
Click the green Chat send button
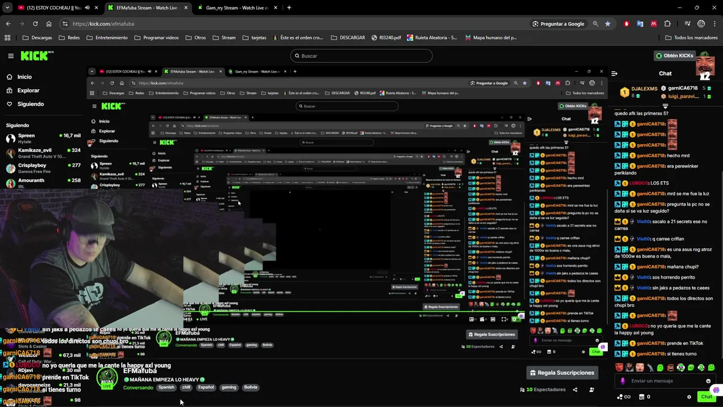coord(707,397)
